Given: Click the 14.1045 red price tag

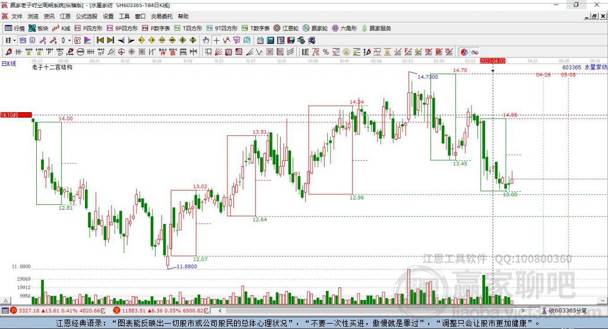Looking at the screenshot, I should [16, 115].
